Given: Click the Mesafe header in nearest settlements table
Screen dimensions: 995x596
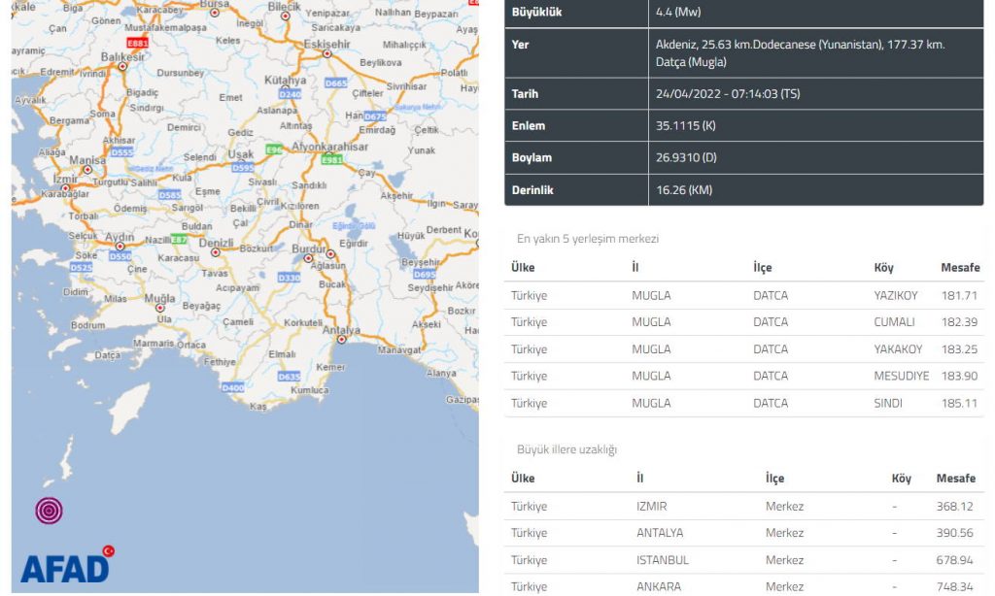Looking at the screenshot, I should (x=959, y=268).
